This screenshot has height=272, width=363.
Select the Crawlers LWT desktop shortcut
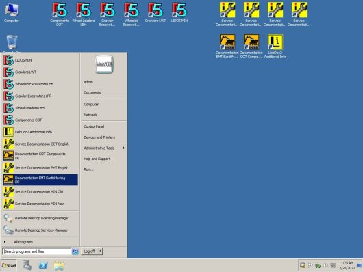click(x=155, y=13)
